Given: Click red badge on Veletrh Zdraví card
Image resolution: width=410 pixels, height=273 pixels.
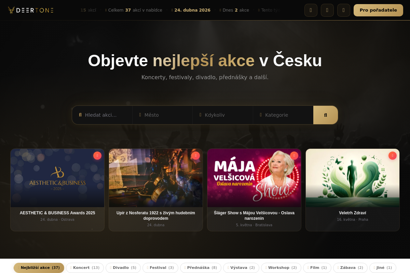Looking at the screenshot, I should click(x=393, y=156).
